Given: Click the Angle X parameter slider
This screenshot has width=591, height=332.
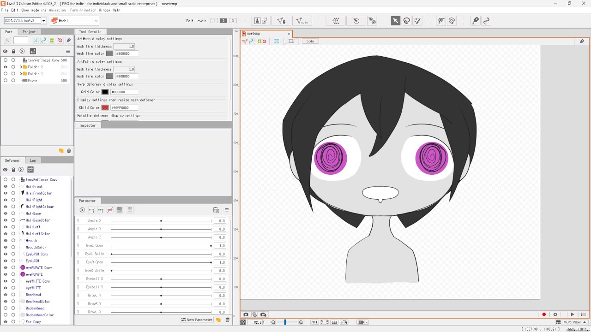Looking at the screenshot, I should tap(161, 221).
